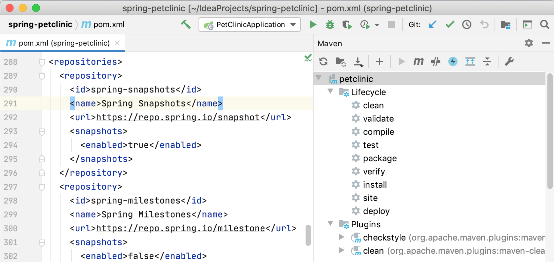Expand the checkstyle plugin node
This screenshot has height=262, width=554.
pyautogui.click(x=342, y=237)
